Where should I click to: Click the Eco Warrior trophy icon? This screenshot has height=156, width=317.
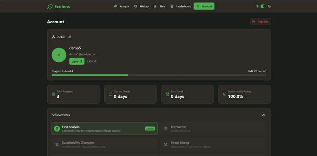166,129
